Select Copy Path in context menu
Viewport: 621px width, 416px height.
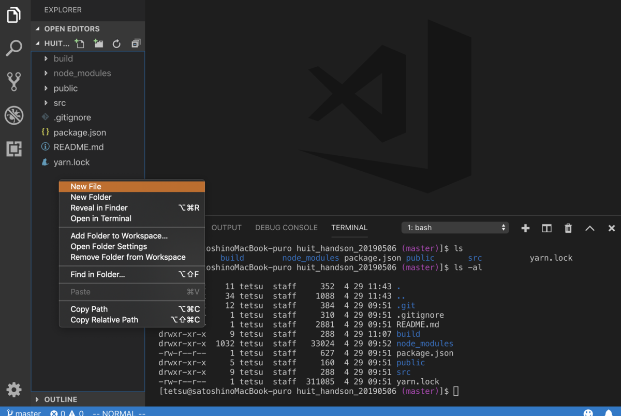pos(132,309)
